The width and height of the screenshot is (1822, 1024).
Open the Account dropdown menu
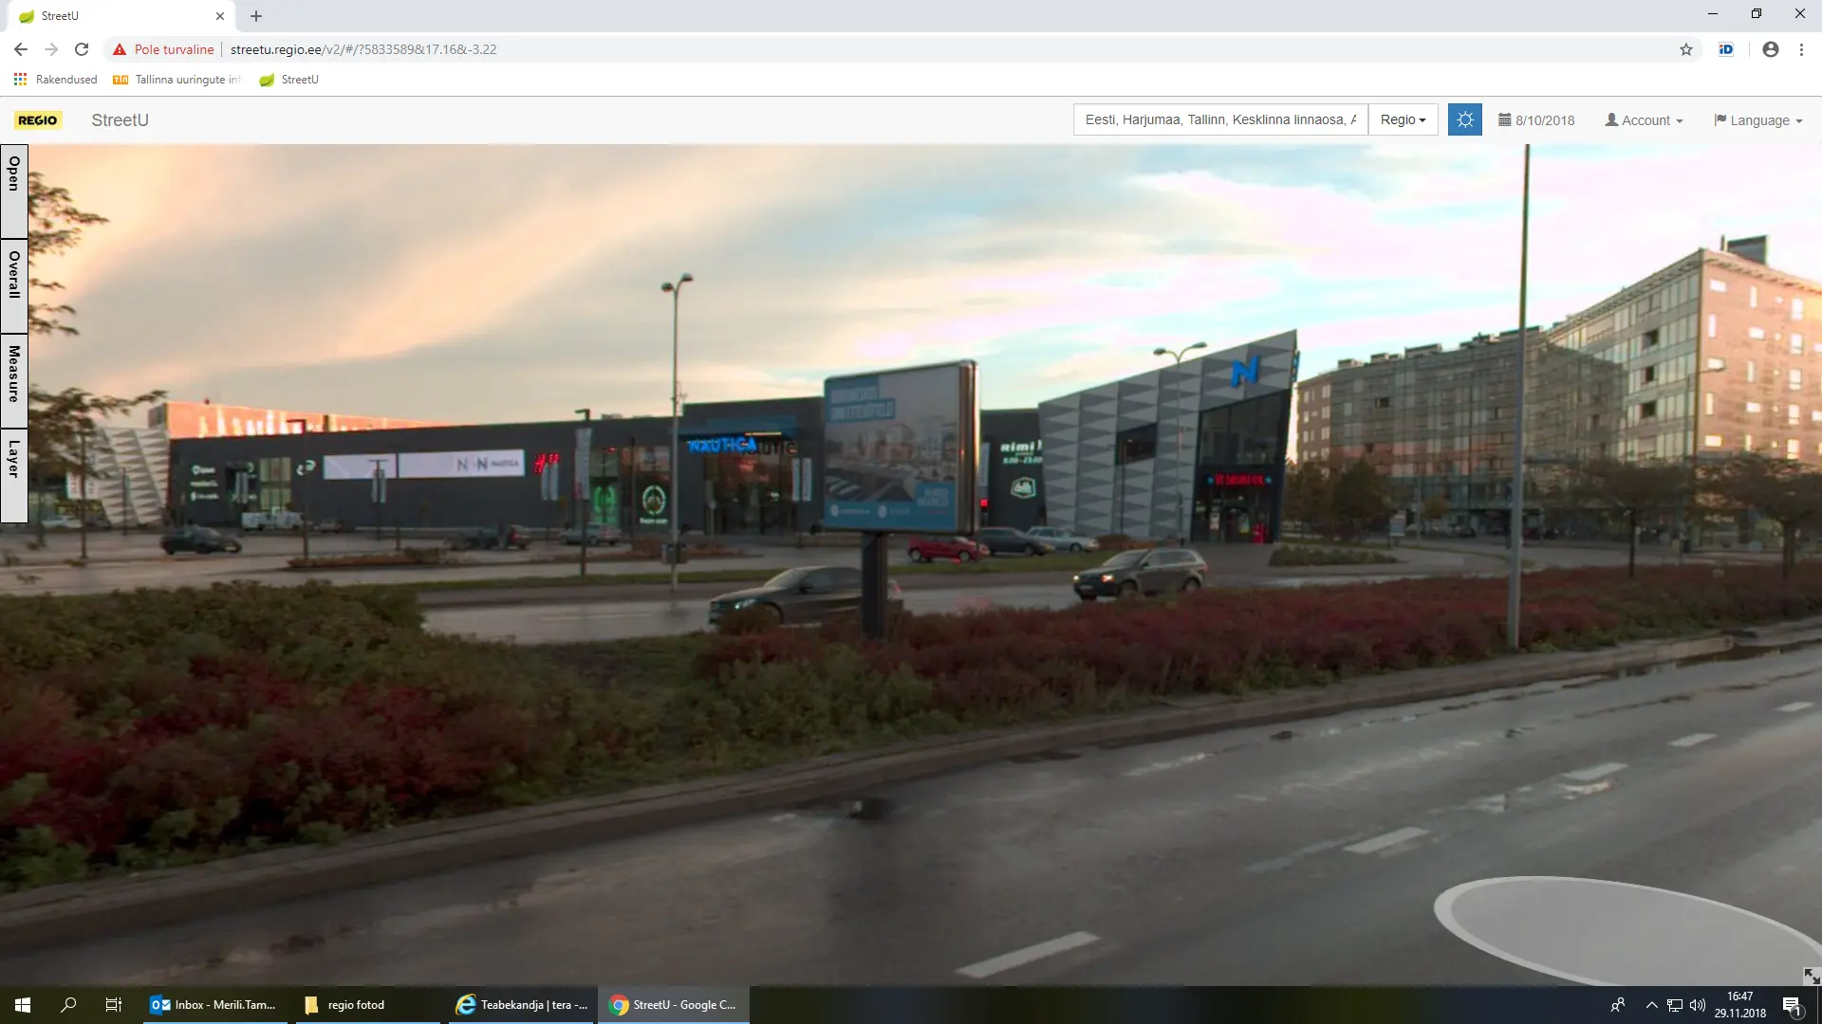[x=1644, y=120]
